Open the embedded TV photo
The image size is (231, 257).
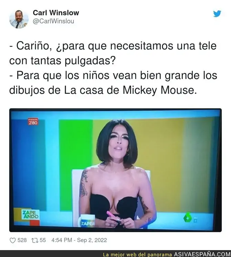tap(115, 170)
